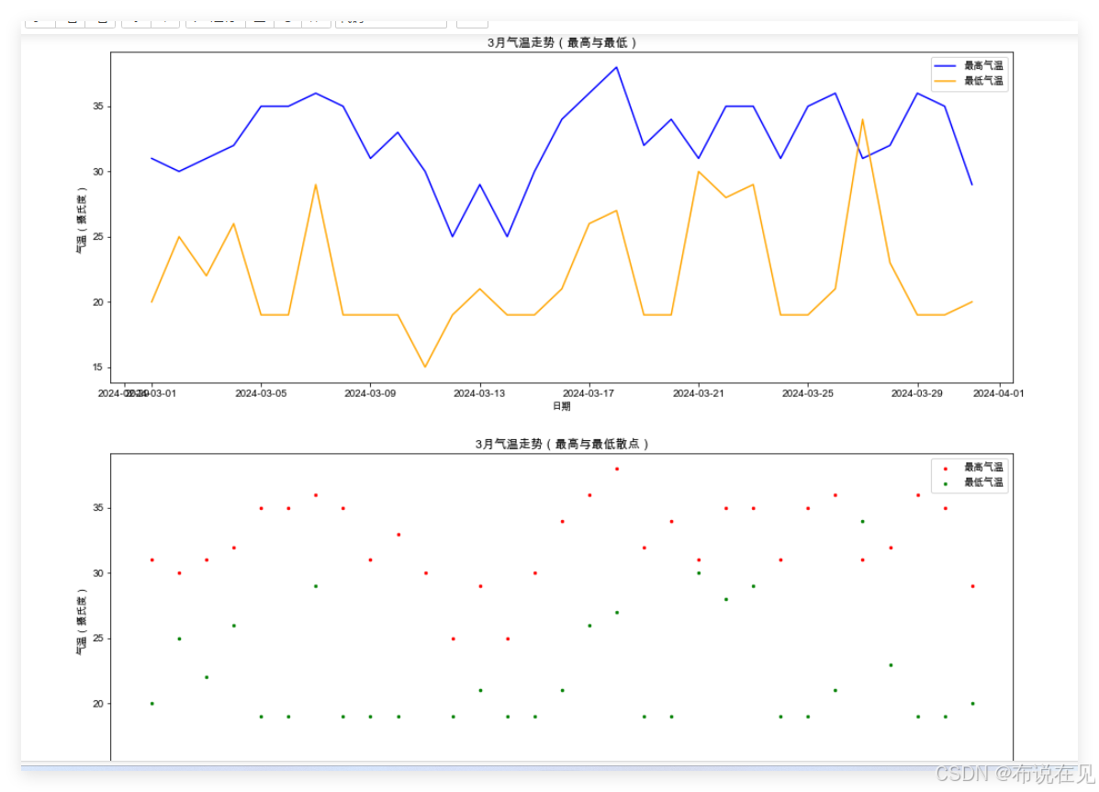This screenshot has width=1099, height=792.
Task: Click the 2024-03-09 date tick label
Action: click(370, 393)
